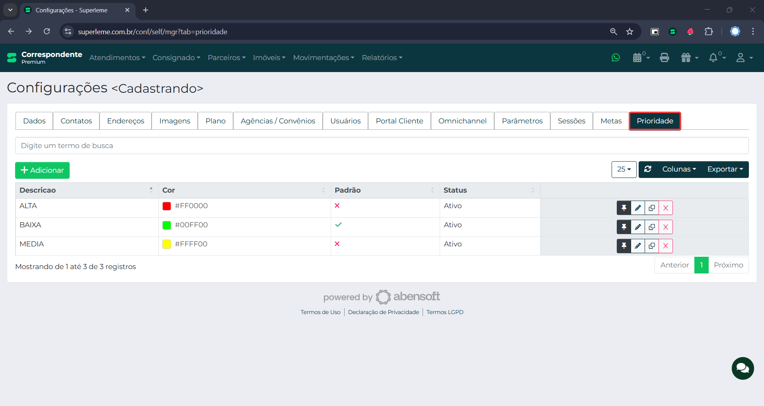Expand the Colunas dropdown

(x=679, y=169)
